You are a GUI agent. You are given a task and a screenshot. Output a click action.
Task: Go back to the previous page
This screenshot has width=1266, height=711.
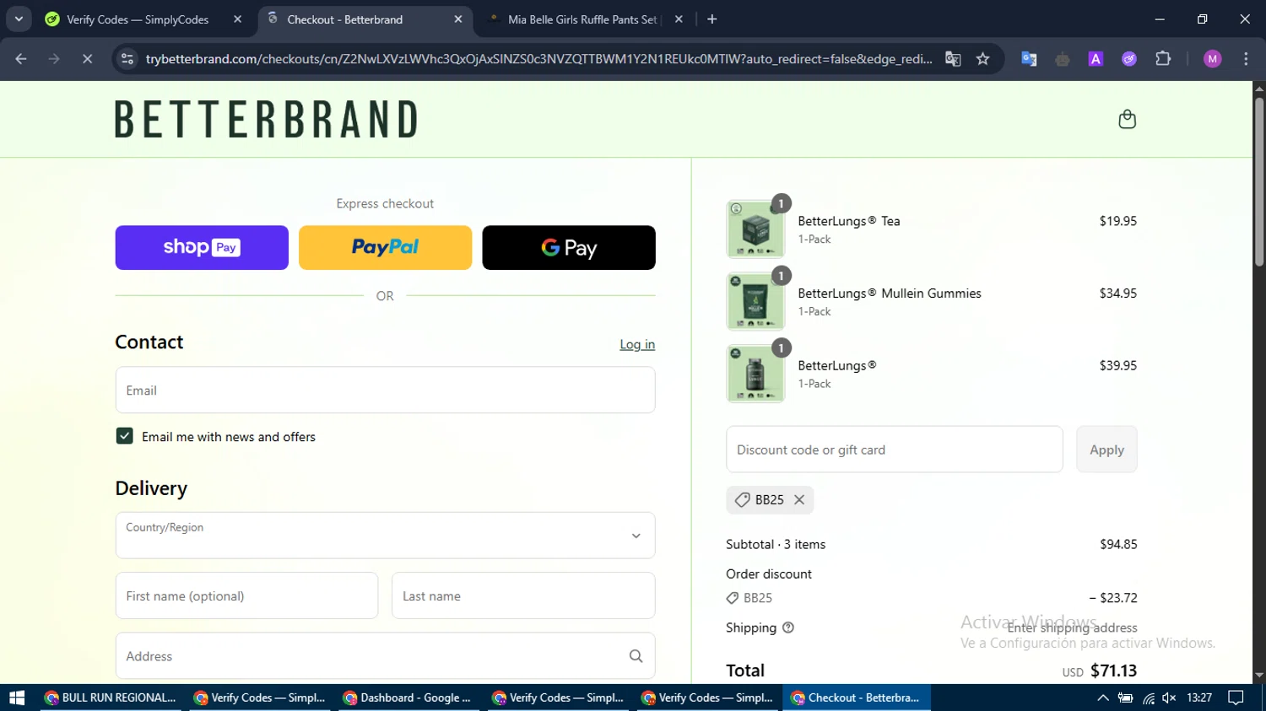pyautogui.click(x=21, y=59)
